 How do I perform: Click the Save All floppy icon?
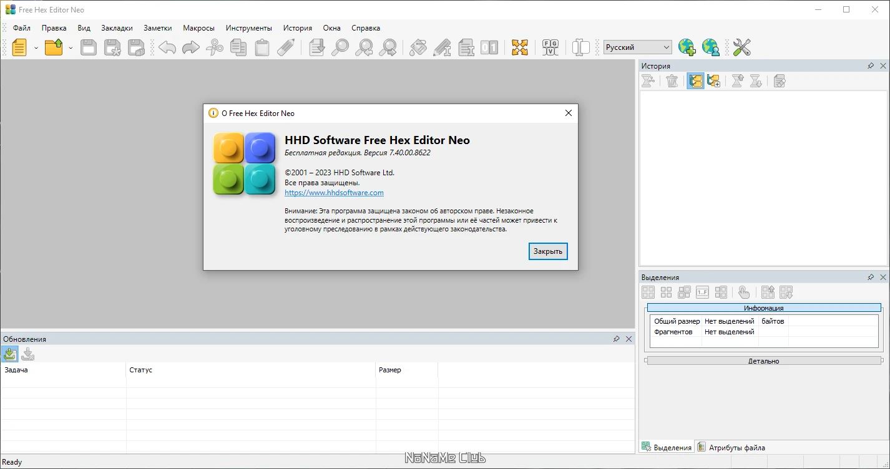pyautogui.click(x=136, y=47)
